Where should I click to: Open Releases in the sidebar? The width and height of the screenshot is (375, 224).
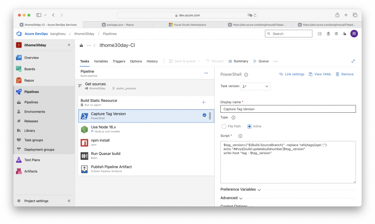pyautogui.click(x=31, y=121)
